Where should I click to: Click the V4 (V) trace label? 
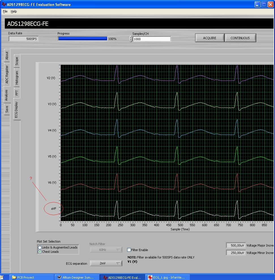[x=52, y=130]
